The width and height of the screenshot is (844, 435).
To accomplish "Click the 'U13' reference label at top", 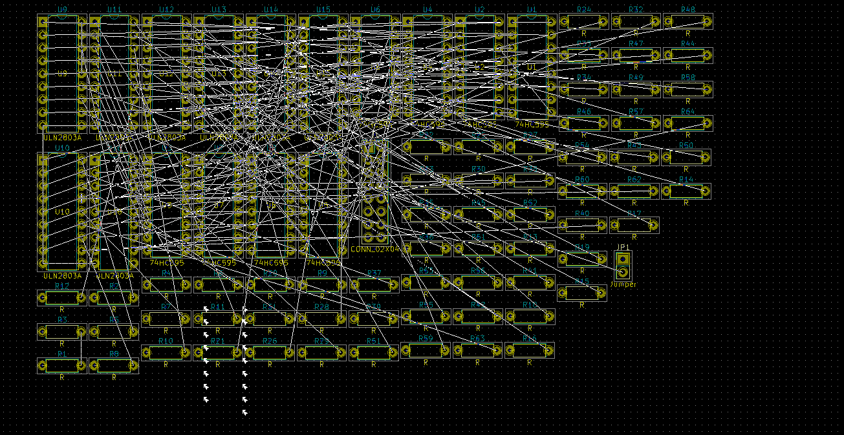I will click(219, 10).
